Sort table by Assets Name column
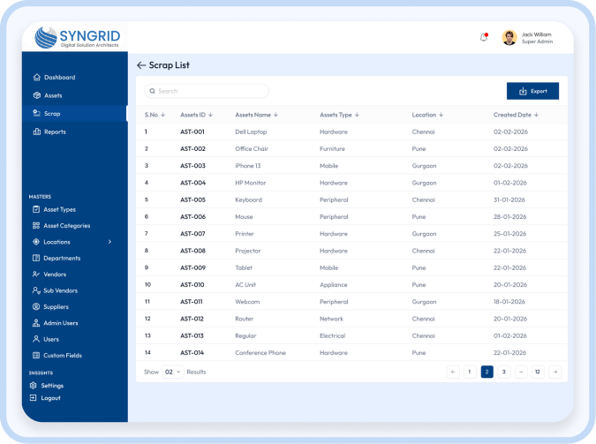The image size is (596, 444). [x=256, y=115]
